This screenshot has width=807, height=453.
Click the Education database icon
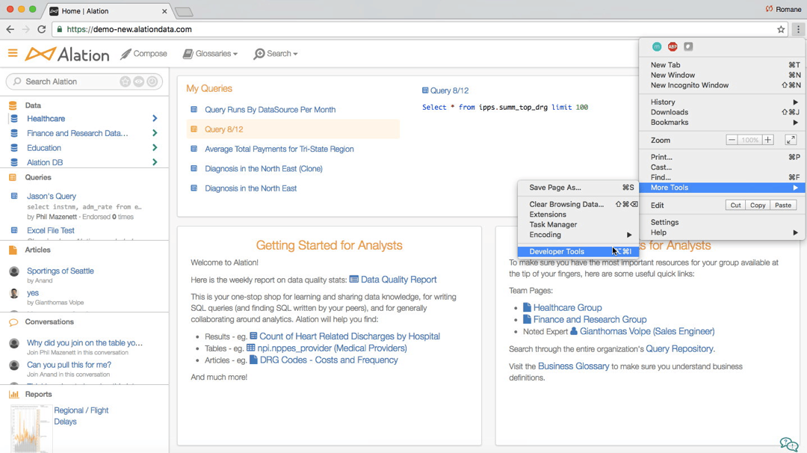(14, 148)
